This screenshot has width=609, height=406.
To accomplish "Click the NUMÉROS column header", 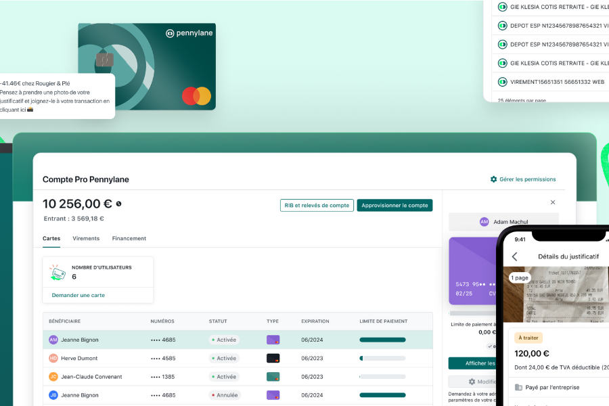I will [162, 321].
